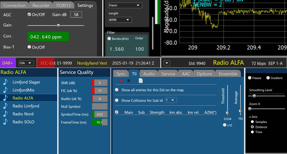
Task: Enable the Freeze option
Action: (250, 78)
